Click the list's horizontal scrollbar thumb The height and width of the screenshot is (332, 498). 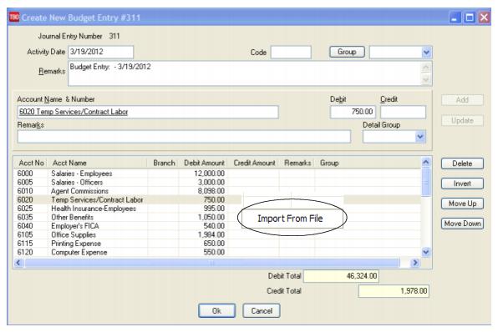click(212, 263)
